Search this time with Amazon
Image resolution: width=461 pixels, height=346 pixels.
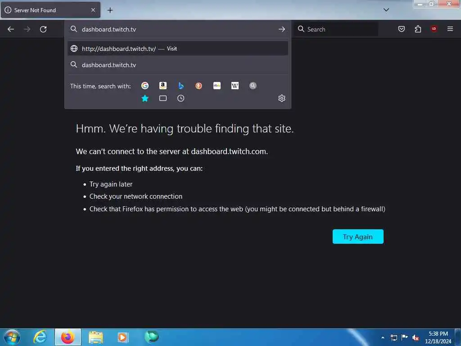click(163, 86)
